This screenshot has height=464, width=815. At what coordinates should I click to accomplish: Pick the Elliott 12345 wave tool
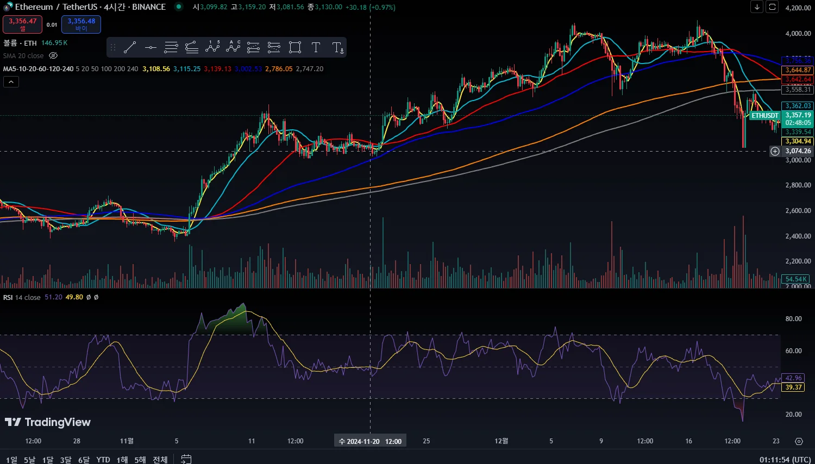(x=212, y=47)
